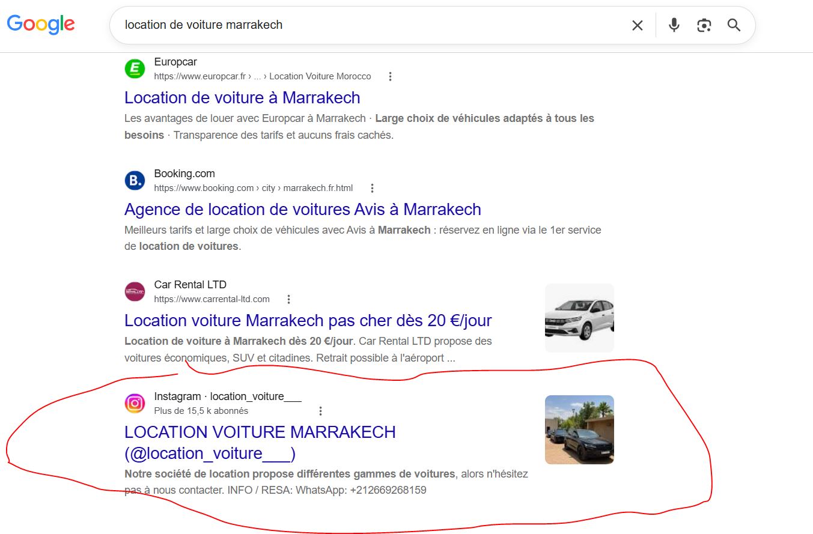Click the magnifying glass search button

[734, 25]
